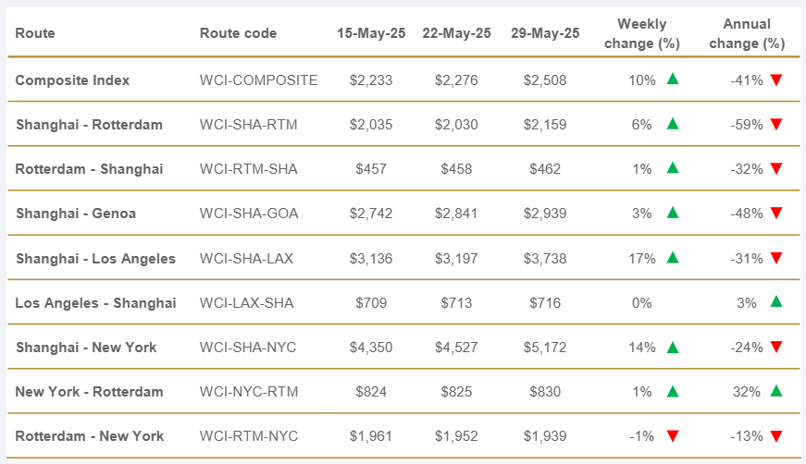Select the WCI-RTM-NYC route code cell
The height and width of the screenshot is (464, 806).
click(x=249, y=436)
